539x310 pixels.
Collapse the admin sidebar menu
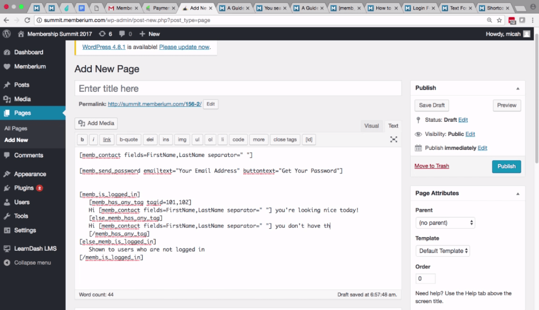[x=32, y=263]
